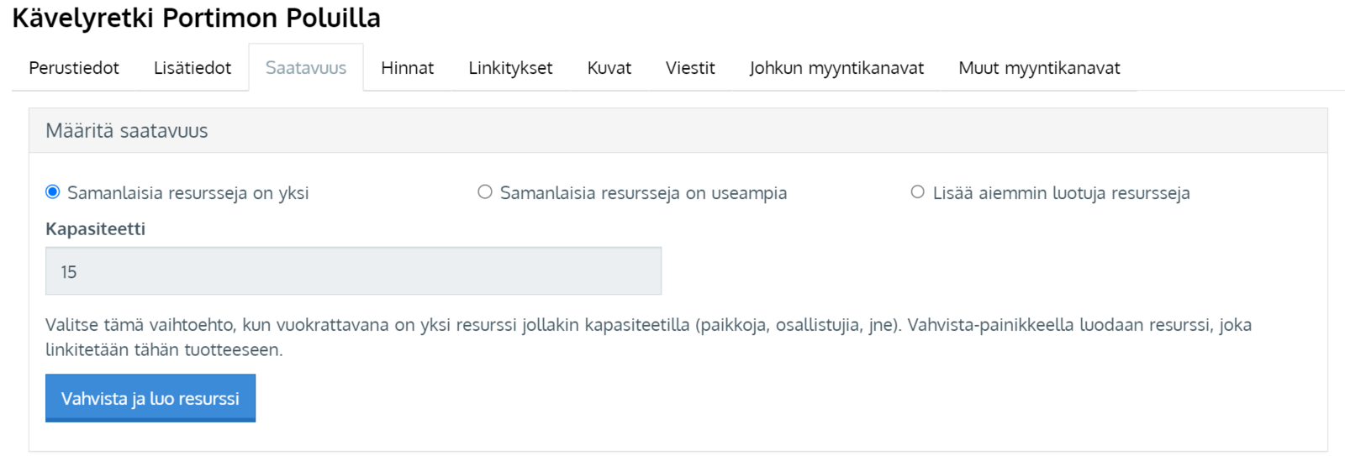
Task: Click the 'Lisää aiemmin luotuja resursseja' label text
Action: [1061, 193]
